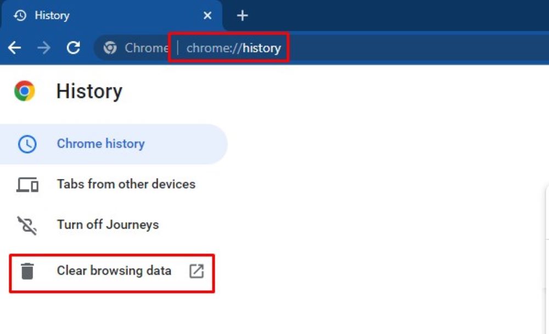The width and height of the screenshot is (549, 334).
Task: Click Chrome logo beside History heading
Action: (x=25, y=91)
